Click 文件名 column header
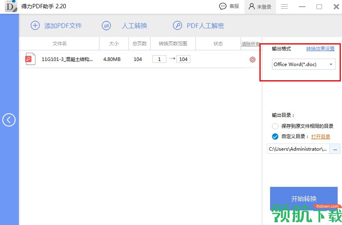 tap(59, 44)
